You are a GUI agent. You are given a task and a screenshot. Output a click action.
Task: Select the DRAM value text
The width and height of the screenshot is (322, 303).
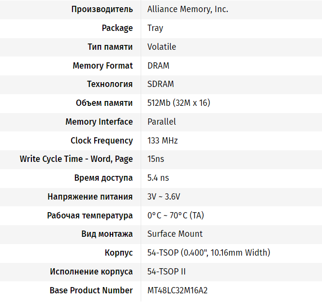pos(158,66)
